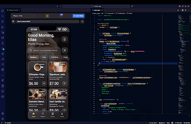Click the CoffeeApp breadcrumb segment
191x124 pixels.
pyautogui.click(x=121, y=13)
